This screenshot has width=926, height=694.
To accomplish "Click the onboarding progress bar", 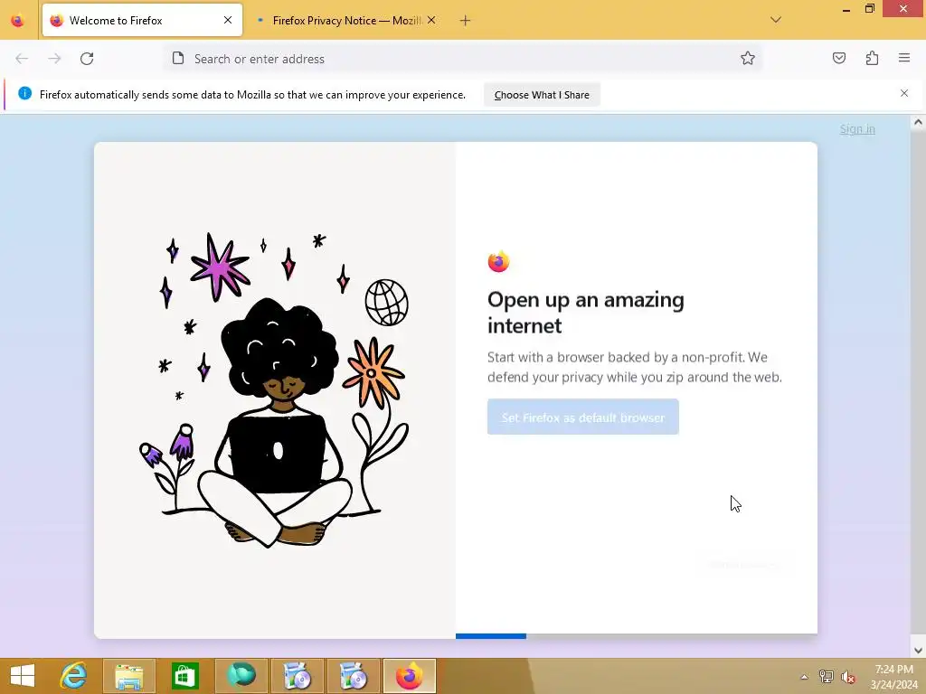I will pos(637,635).
